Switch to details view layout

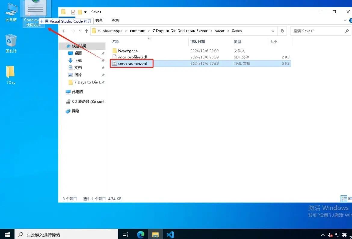coord(344,199)
